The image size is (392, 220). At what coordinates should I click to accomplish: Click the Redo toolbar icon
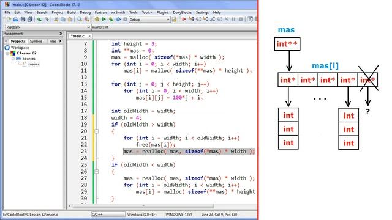(x=47, y=19)
